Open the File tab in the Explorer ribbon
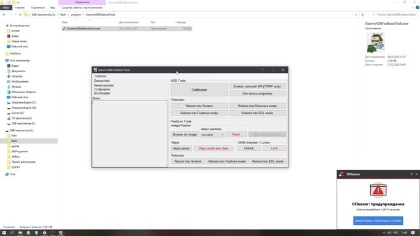This screenshot has width=420, height=236. click(x=6, y=8)
